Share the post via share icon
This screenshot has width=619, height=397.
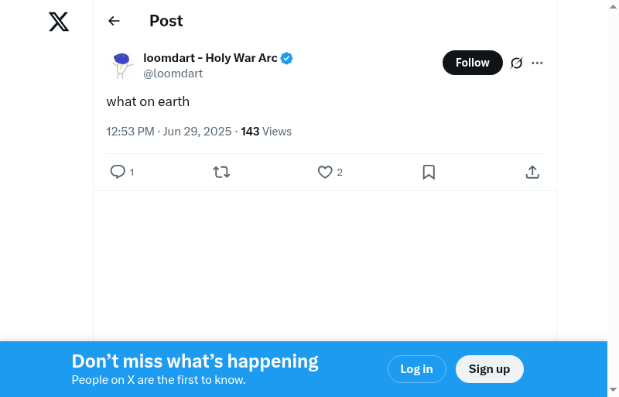532,172
